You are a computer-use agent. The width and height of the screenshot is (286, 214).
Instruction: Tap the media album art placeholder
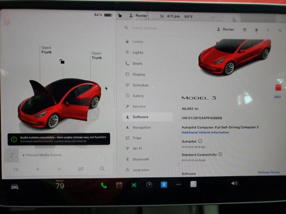tap(12, 156)
